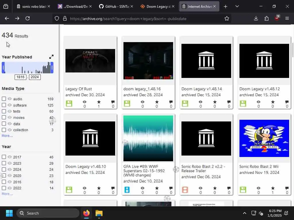
Task: Check the texts media type filter
Action: (x=4, y=111)
